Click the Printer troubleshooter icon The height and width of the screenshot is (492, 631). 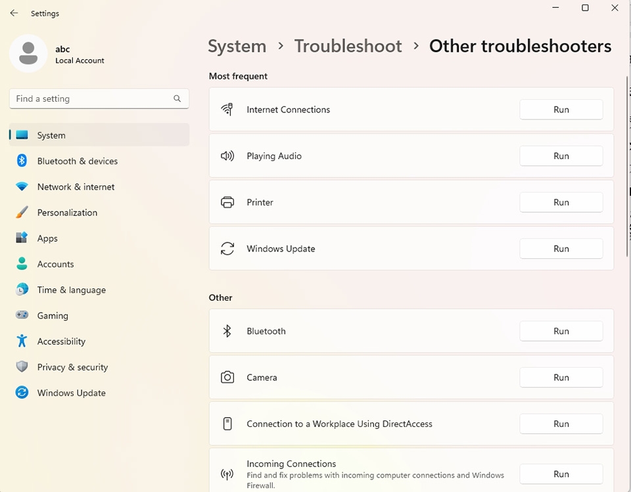point(227,202)
